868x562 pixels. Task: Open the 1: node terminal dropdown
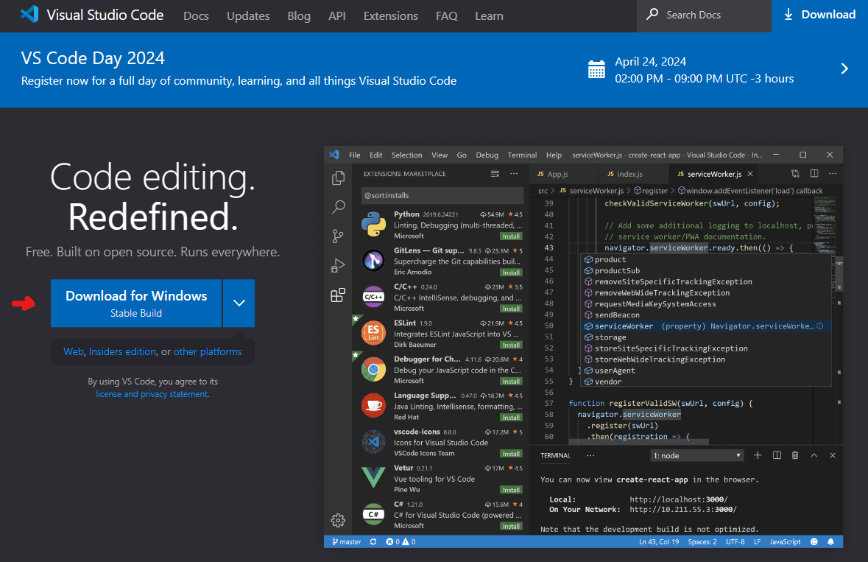(x=696, y=456)
